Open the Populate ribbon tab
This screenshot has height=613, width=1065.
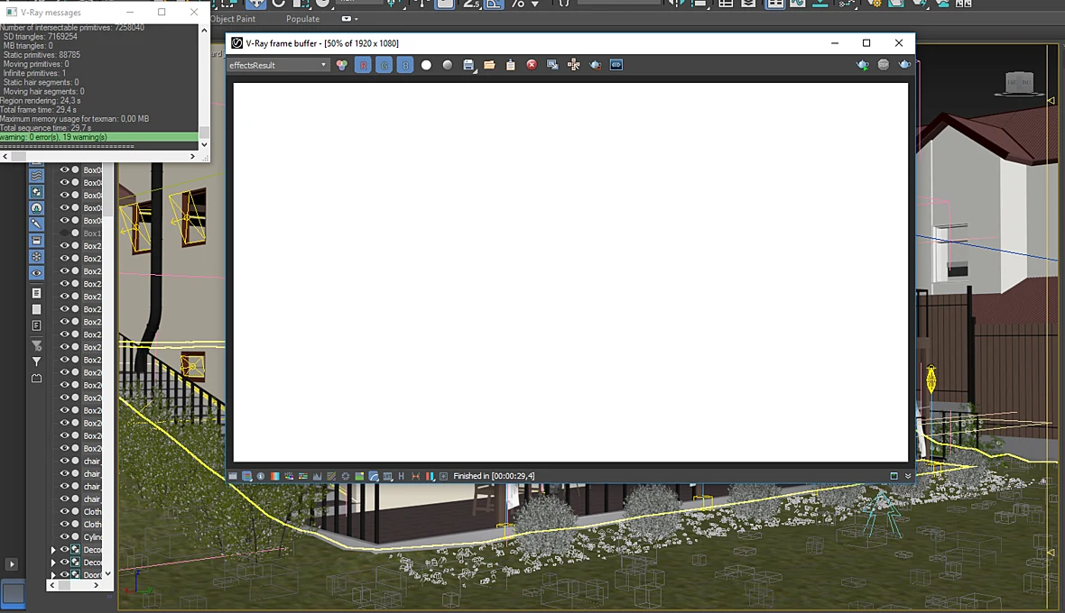pyautogui.click(x=302, y=19)
